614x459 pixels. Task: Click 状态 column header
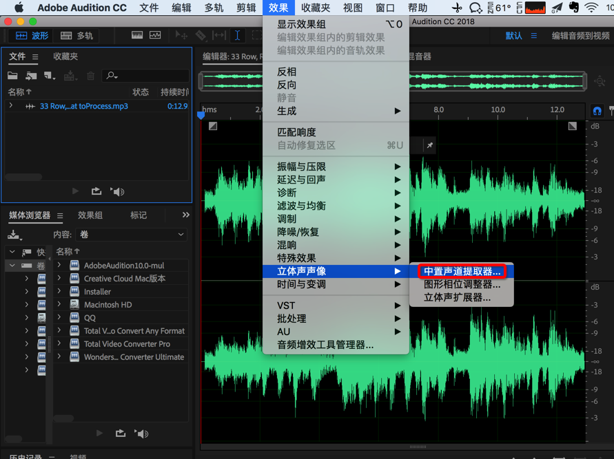pyautogui.click(x=140, y=92)
